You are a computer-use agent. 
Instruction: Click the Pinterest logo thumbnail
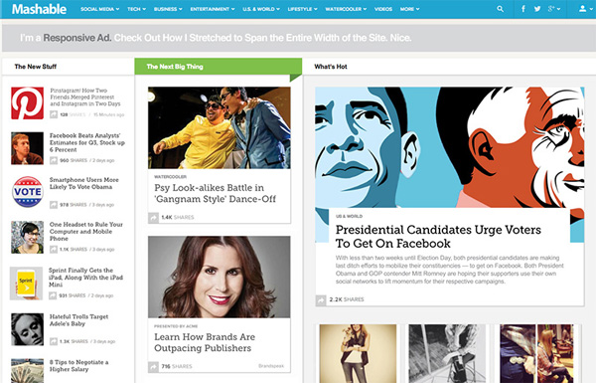tap(28, 103)
